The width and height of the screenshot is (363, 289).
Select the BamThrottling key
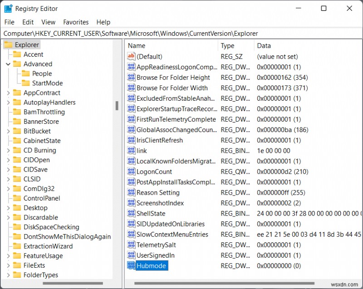coord(44,112)
